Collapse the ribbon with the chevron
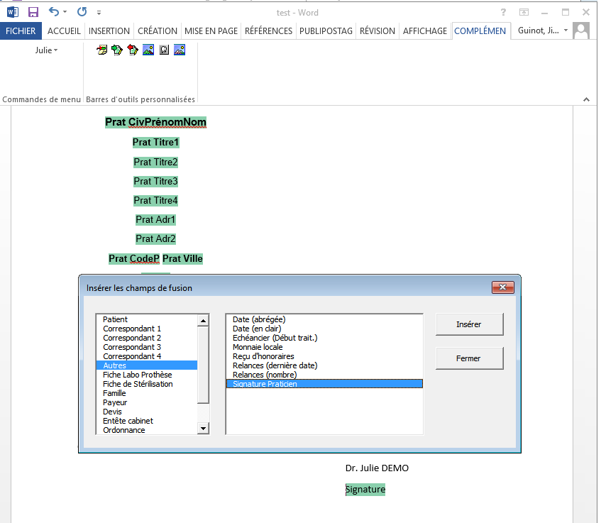 coord(586,99)
